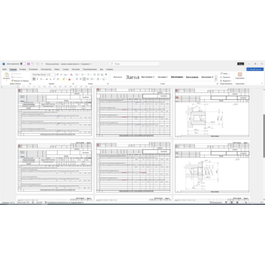Toggle Bold formatting button

(34, 79)
